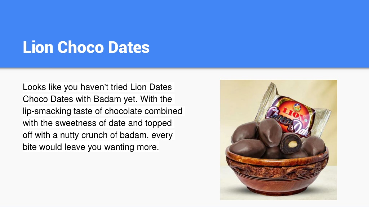Click the line beginning "Choco Dates with Badam"
This screenshot has height=207, width=369.
[97, 99]
